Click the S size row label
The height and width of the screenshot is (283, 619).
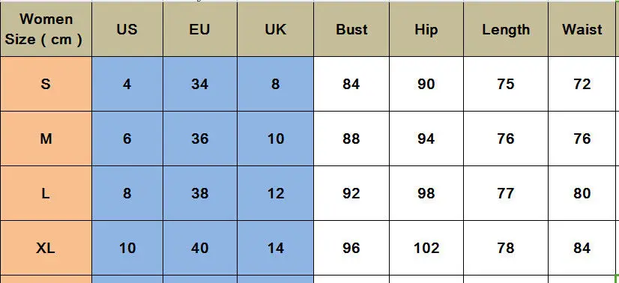46,84
